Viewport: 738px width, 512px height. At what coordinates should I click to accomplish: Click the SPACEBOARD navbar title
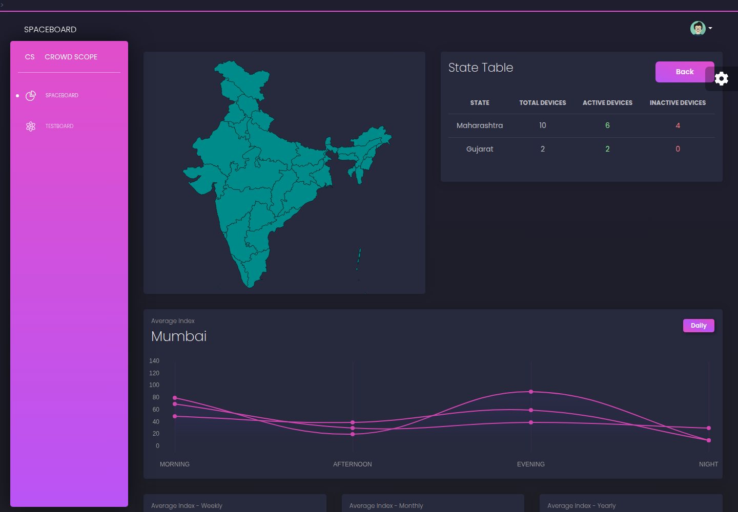50,29
